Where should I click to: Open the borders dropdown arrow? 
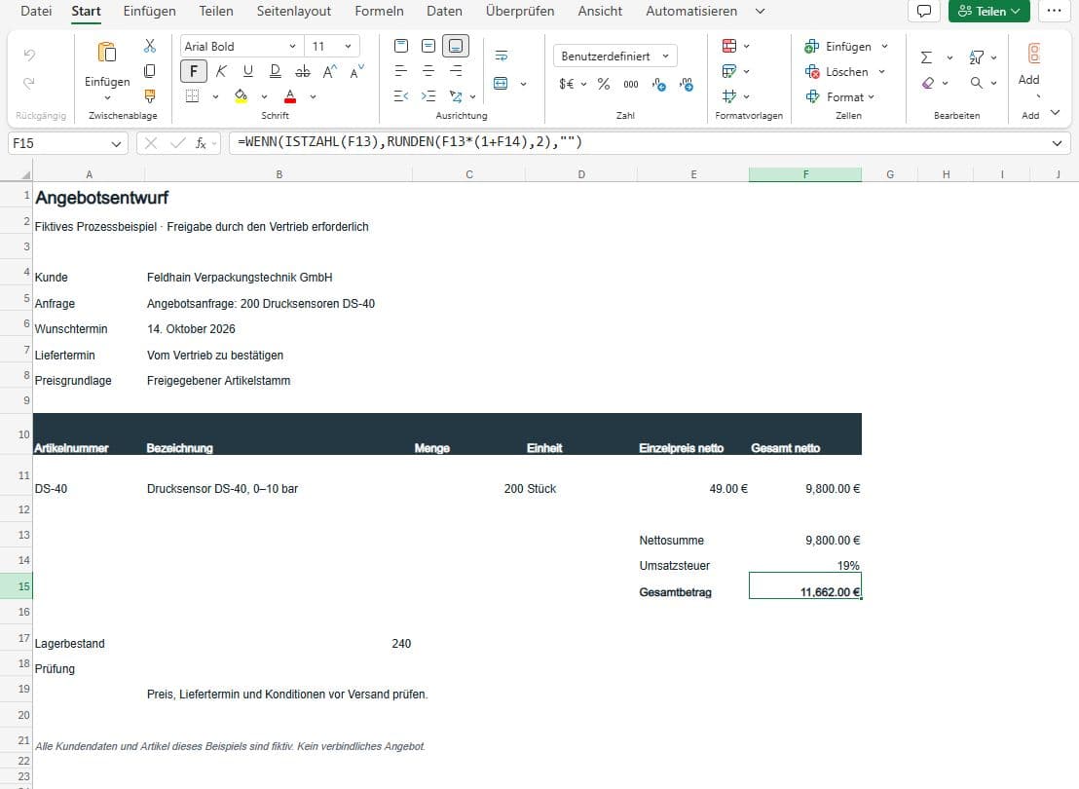[x=215, y=97]
